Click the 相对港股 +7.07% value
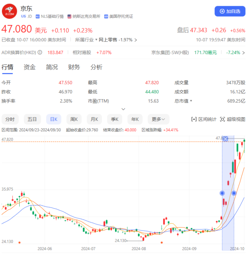 pyautogui.click(x=104, y=53)
